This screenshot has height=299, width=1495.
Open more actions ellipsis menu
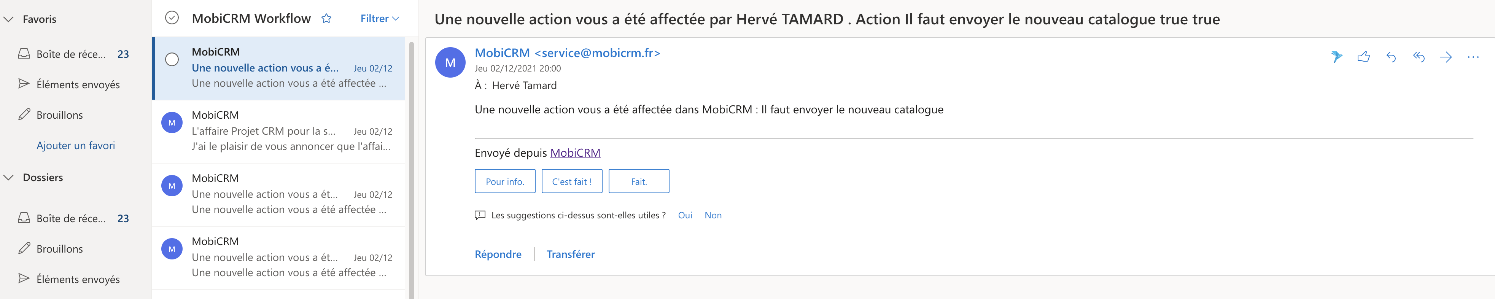1473,56
